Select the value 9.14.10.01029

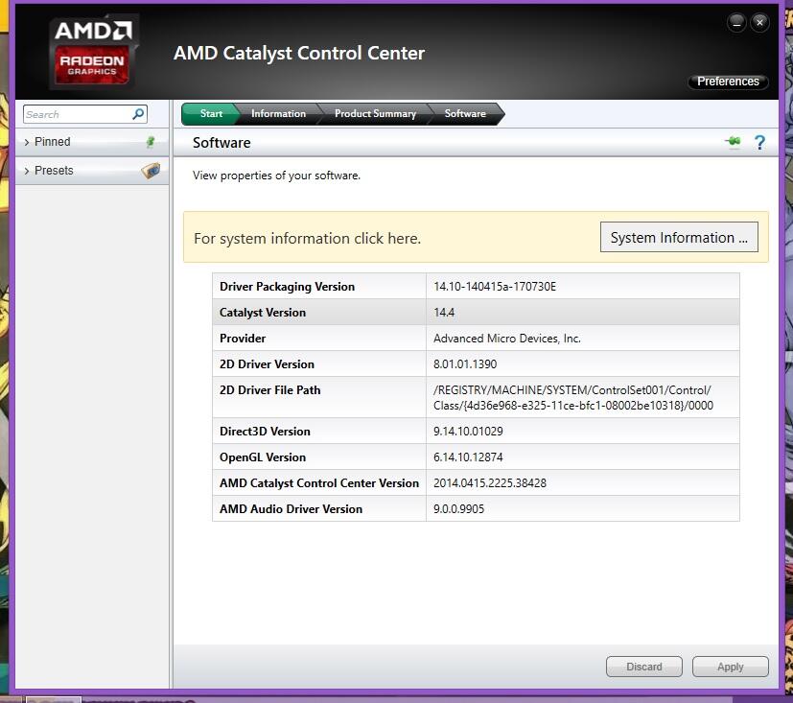coord(468,432)
